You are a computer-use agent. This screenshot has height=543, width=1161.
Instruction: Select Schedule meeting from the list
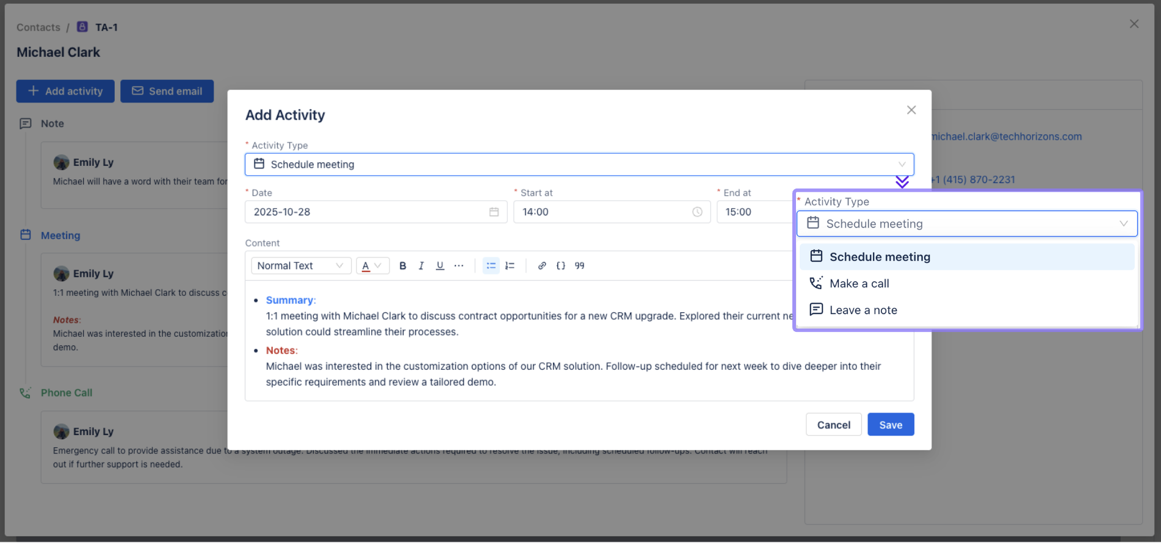(879, 257)
